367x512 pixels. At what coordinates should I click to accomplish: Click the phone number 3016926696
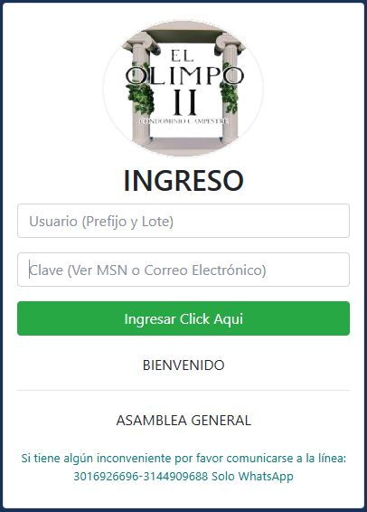click(107, 476)
